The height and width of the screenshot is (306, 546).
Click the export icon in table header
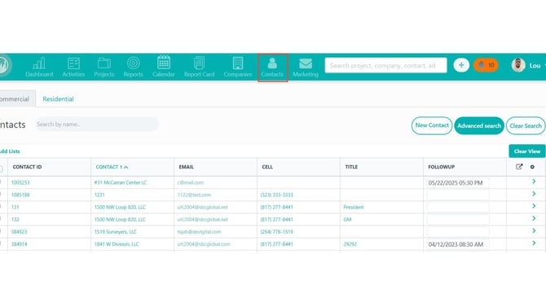pos(519,167)
